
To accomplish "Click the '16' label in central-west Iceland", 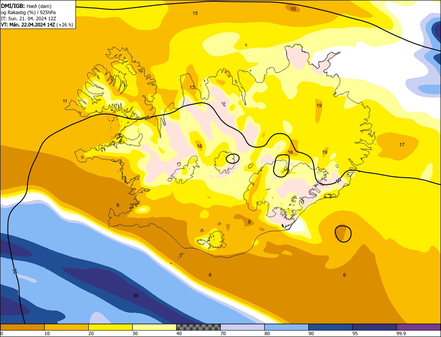I will coord(199,146).
